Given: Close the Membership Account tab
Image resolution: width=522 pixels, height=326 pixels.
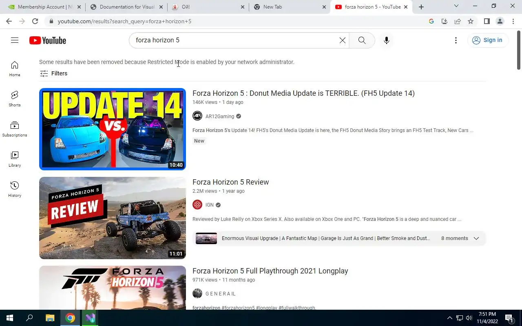Looking at the screenshot, I should (x=79, y=7).
